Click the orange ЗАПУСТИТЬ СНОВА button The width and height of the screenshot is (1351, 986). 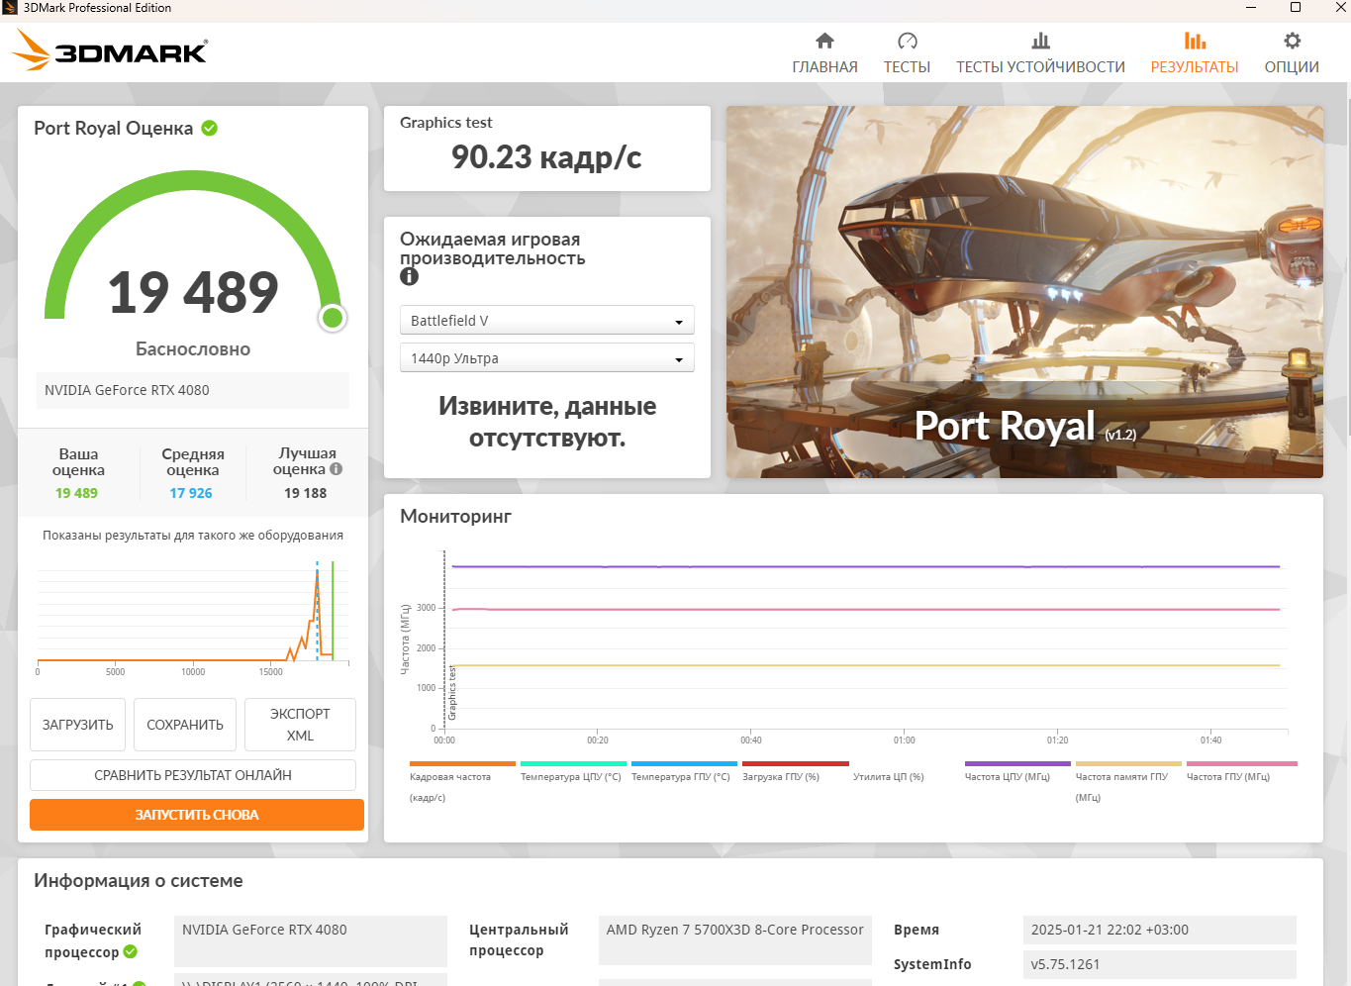pyautogui.click(x=197, y=815)
